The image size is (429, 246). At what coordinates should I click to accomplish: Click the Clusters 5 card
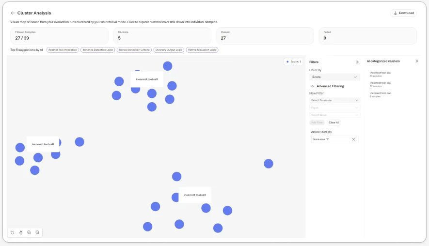pyautogui.click(x=162, y=35)
